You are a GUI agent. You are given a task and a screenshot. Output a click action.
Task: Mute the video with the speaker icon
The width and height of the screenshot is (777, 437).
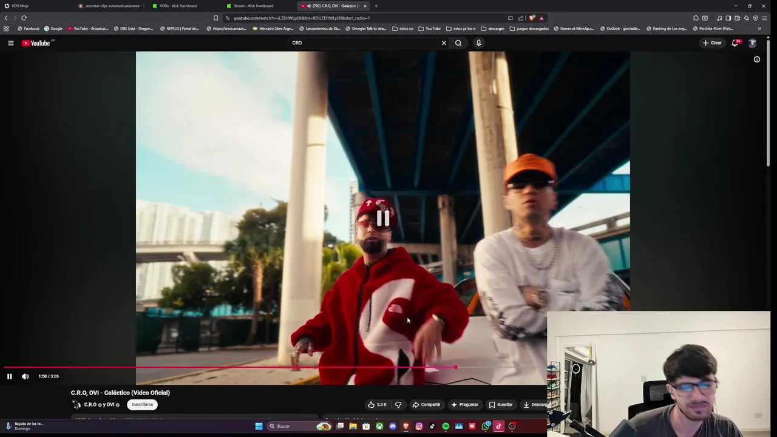pyautogui.click(x=25, y=376)
